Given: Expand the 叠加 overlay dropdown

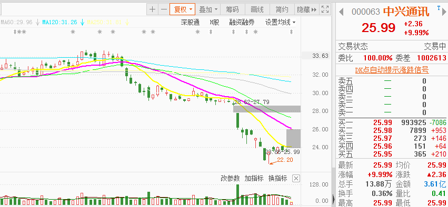Looking at the screenshot, I should pos(208,9).
